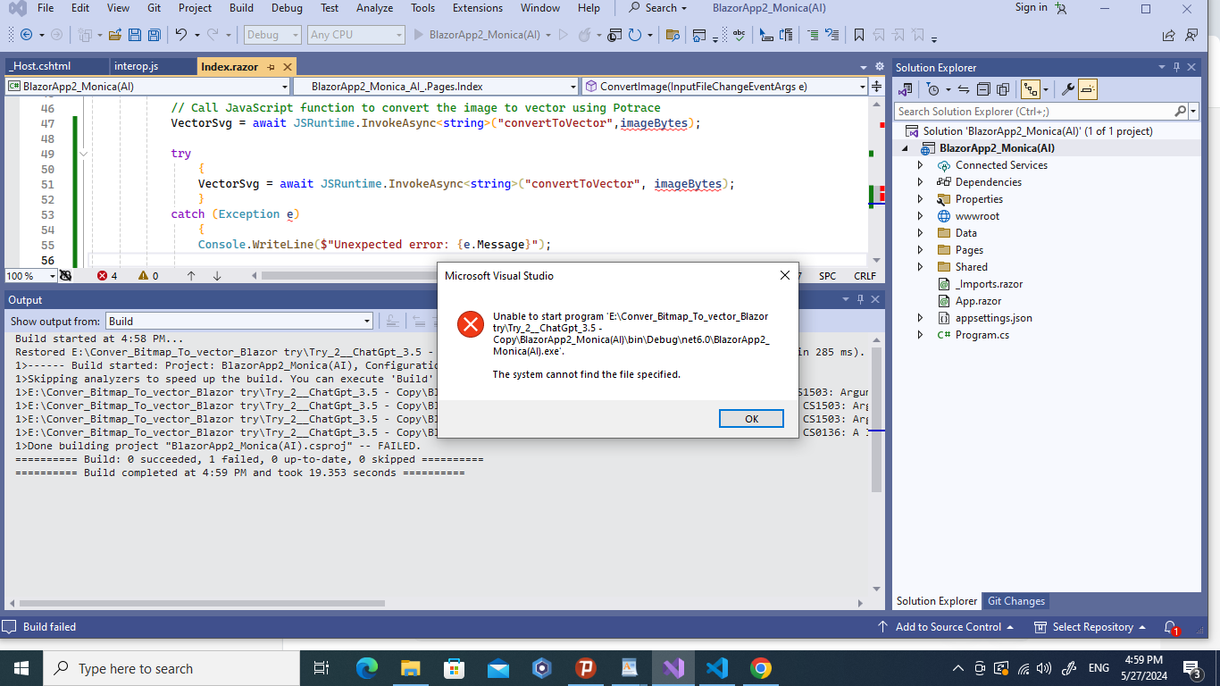The height and width of the screenshot is (686, 1220).
Task: Click the notifications bell in status bar
Action: click(1172, 627)
